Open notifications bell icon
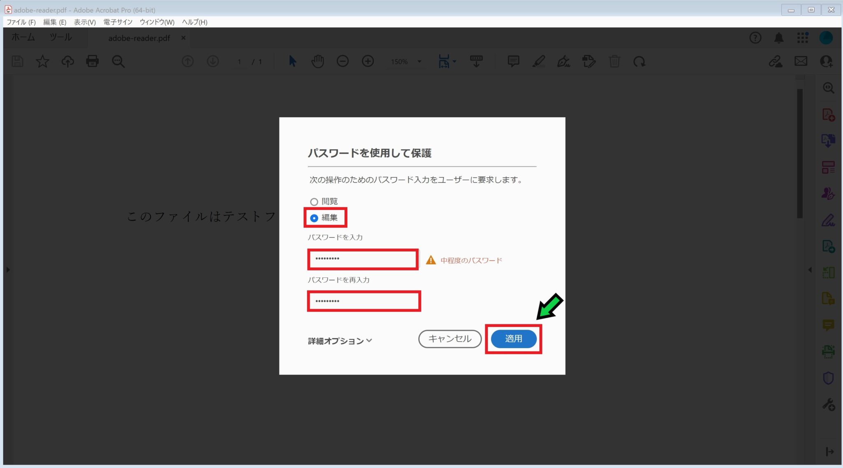This screenshot has height=468, width=843. 779,38
